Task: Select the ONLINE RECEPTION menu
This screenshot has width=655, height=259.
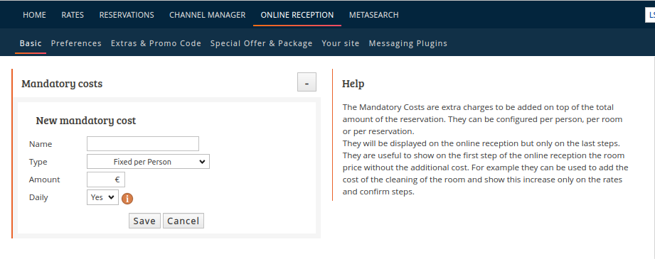Action: click(x=297, y=15)
